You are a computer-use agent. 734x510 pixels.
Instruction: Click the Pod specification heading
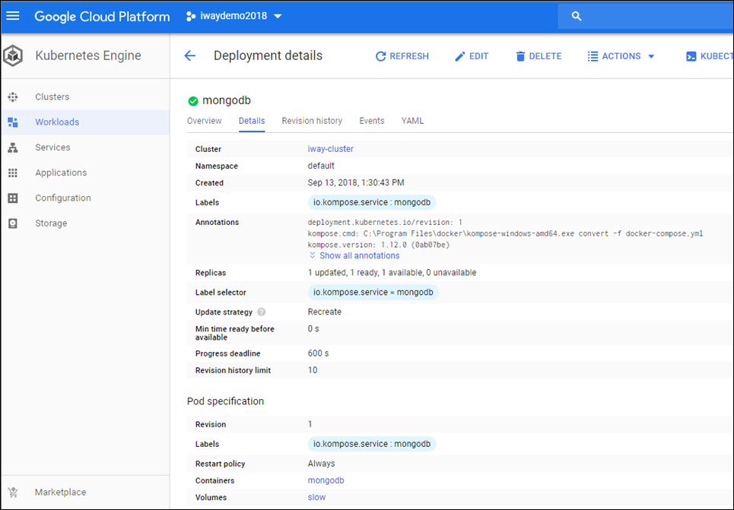pyautogui.click(x=225, y=401)
